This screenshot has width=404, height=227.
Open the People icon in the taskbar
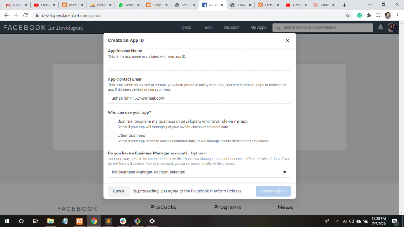click(327, 221)
